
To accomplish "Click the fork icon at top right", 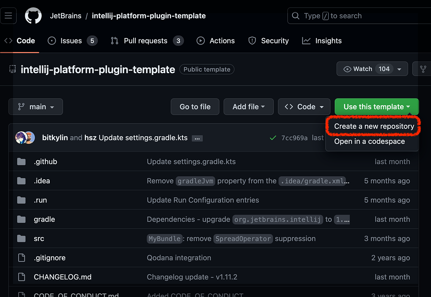I will [423, 69].
